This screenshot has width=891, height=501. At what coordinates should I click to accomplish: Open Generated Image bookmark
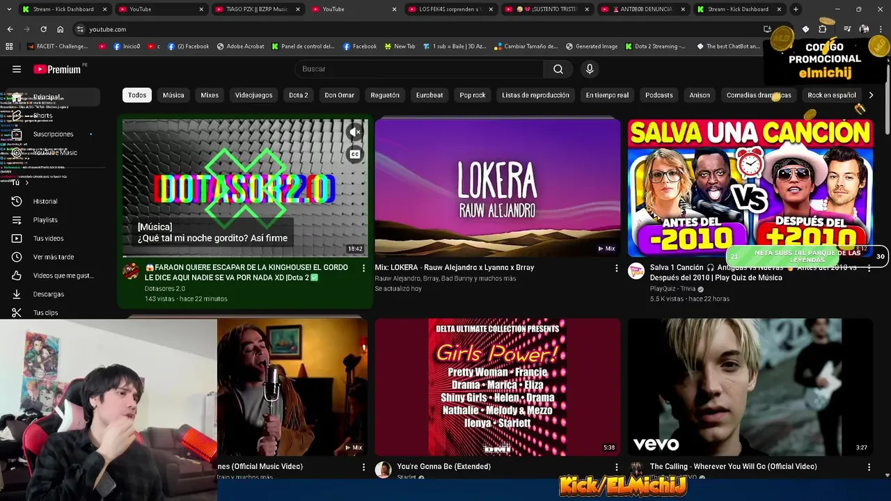click(x=592, y=47)
